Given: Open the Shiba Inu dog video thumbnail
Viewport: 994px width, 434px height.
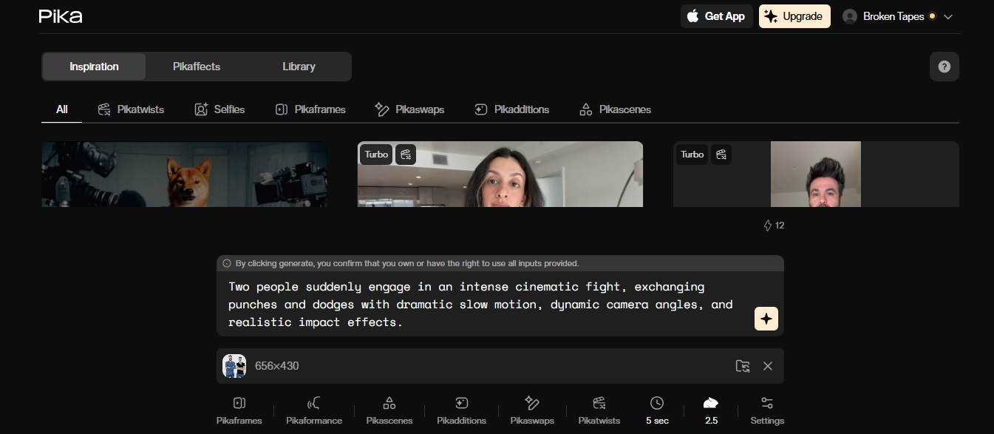Looking at the screenshot, I should coord(185,174).
